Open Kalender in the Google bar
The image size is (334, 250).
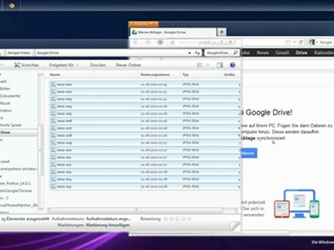(324, 52)
